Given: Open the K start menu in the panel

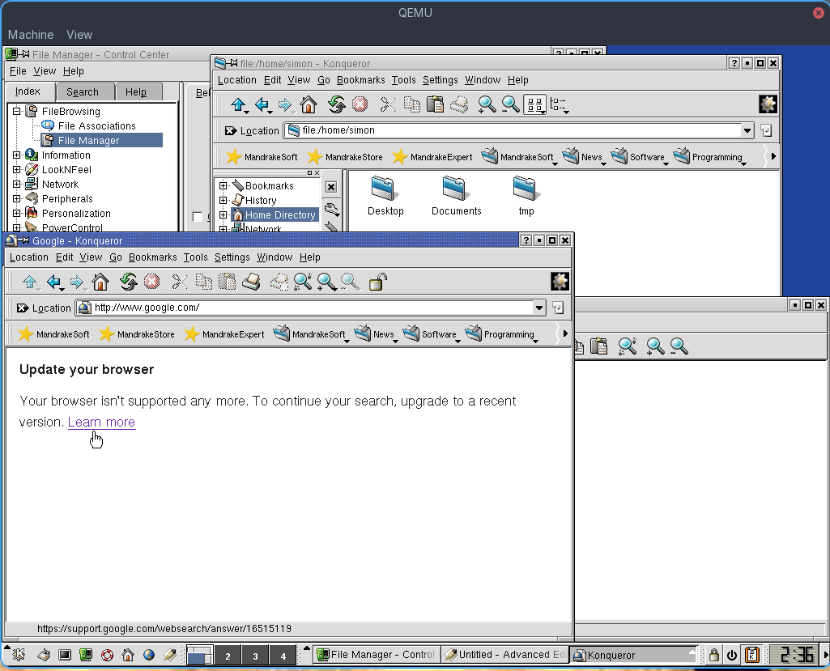Looking at the screenshot, I should (19, 655).
